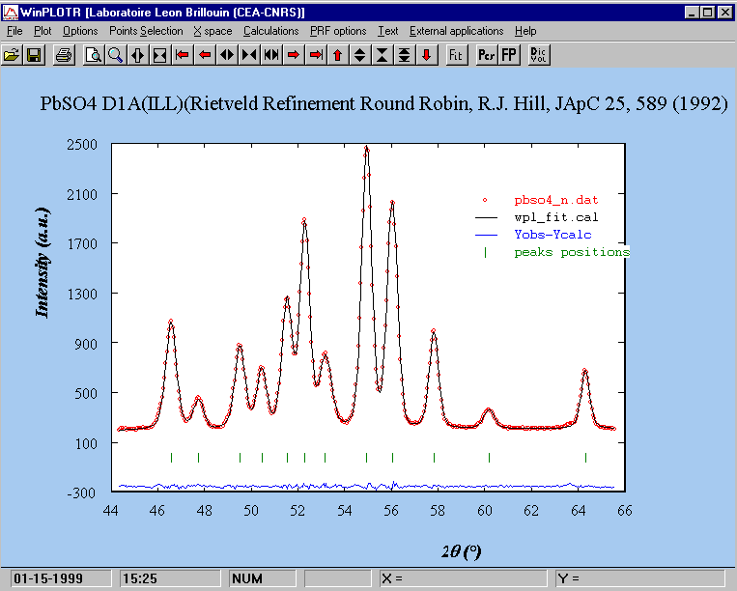Click the 2θ x-axis label

click(461, 551)
